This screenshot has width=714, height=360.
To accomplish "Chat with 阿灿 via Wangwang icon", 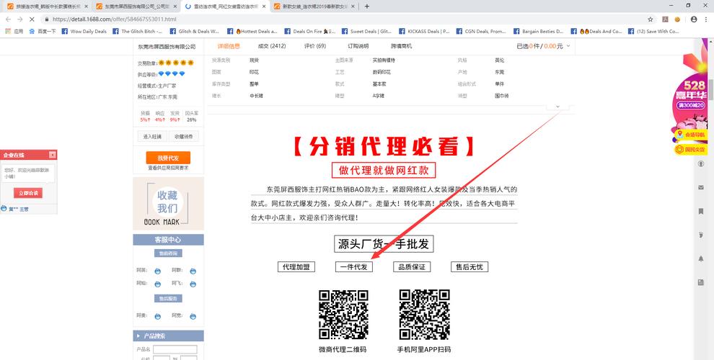I will (x=157, y=284).
